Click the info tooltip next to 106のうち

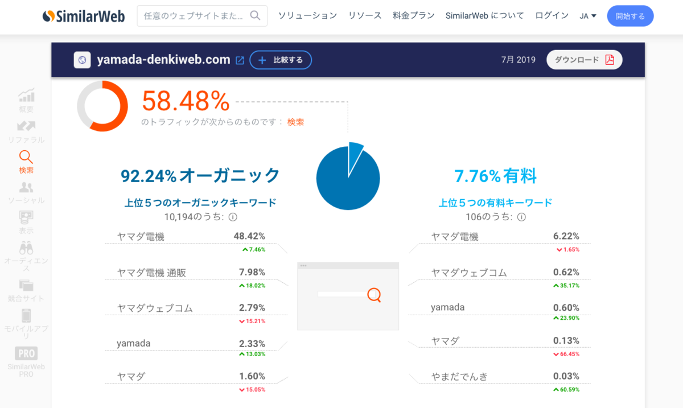coord(521,217)
